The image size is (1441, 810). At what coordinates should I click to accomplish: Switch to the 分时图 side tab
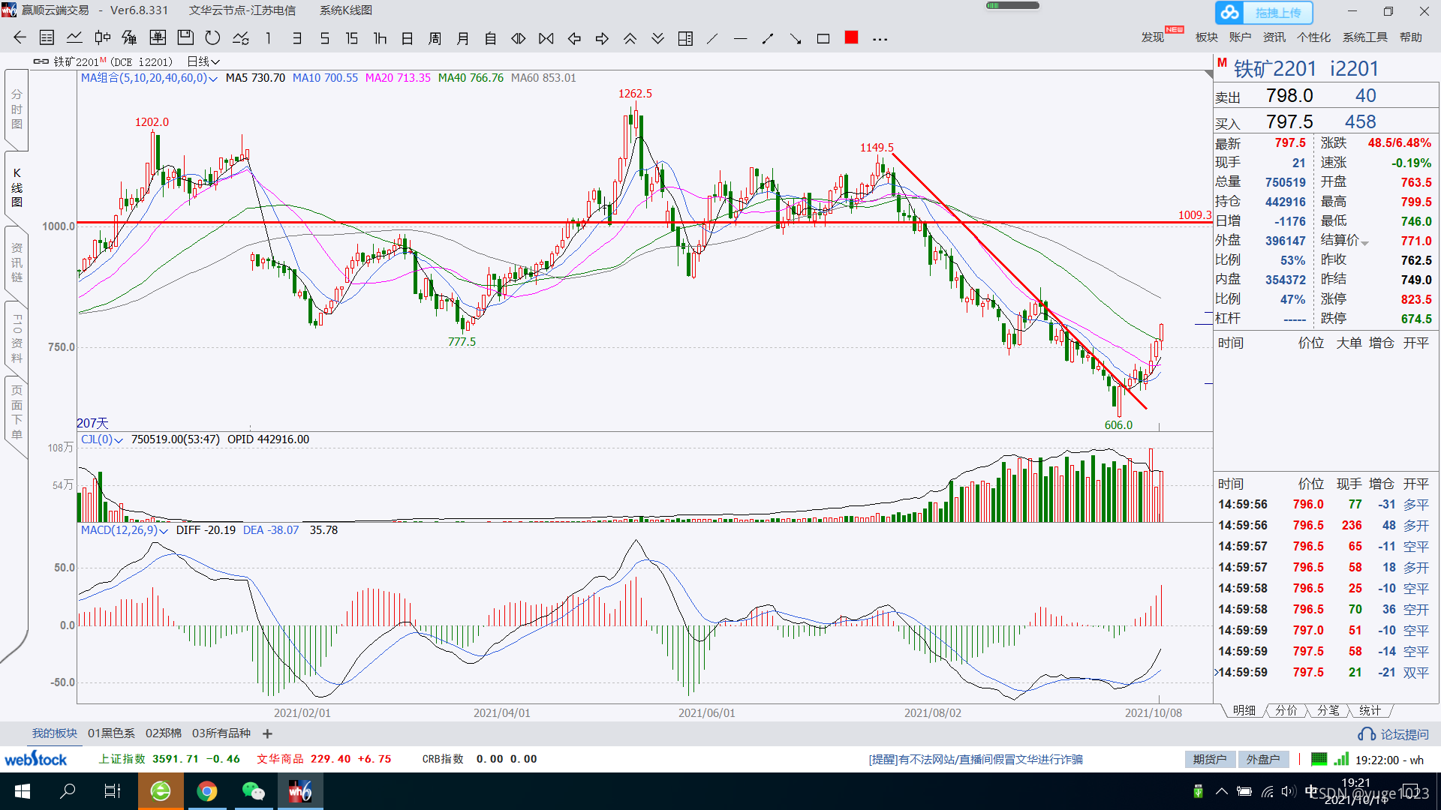(17, 109)
